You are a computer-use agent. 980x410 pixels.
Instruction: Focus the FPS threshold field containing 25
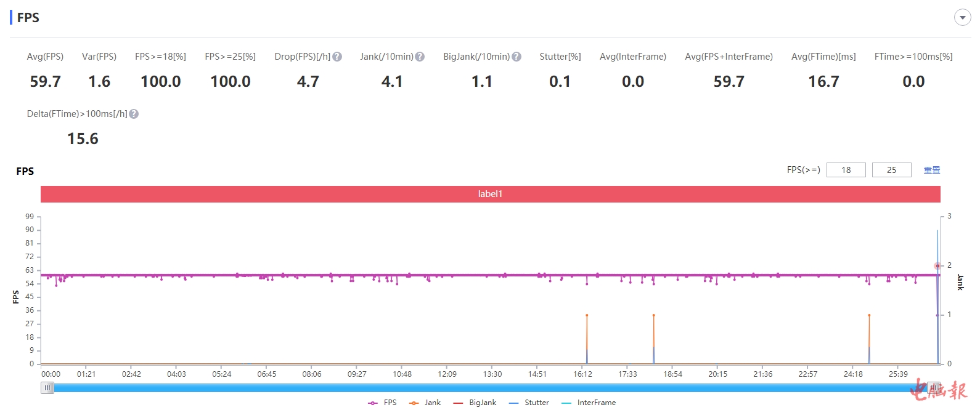tap(891, 170)
